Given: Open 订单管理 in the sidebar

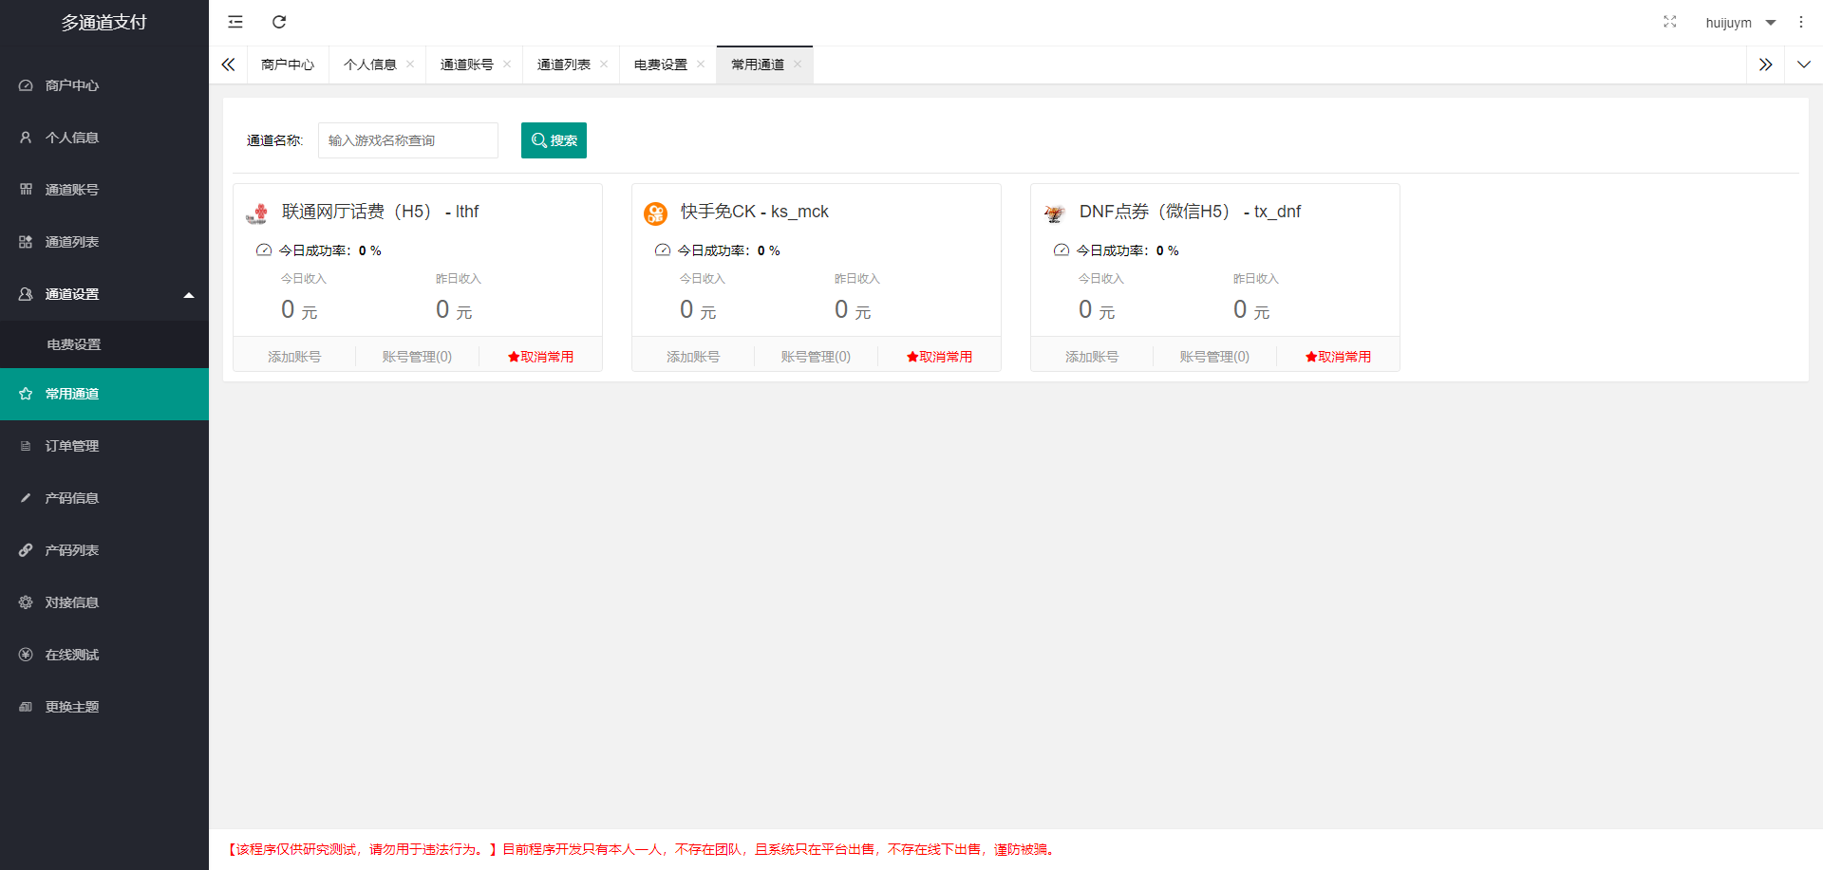Looking at the screenshot, I should point(104,446).
